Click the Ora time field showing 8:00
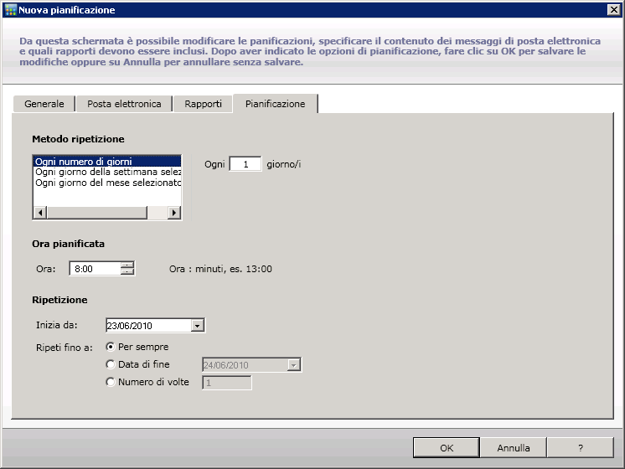625x469 pixels. pos(96,269)
